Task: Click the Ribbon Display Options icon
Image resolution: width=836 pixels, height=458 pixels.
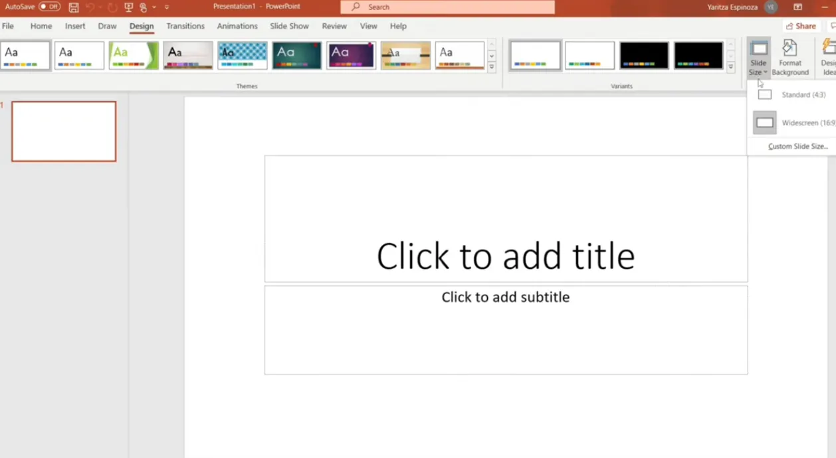Action: (797, 7)
